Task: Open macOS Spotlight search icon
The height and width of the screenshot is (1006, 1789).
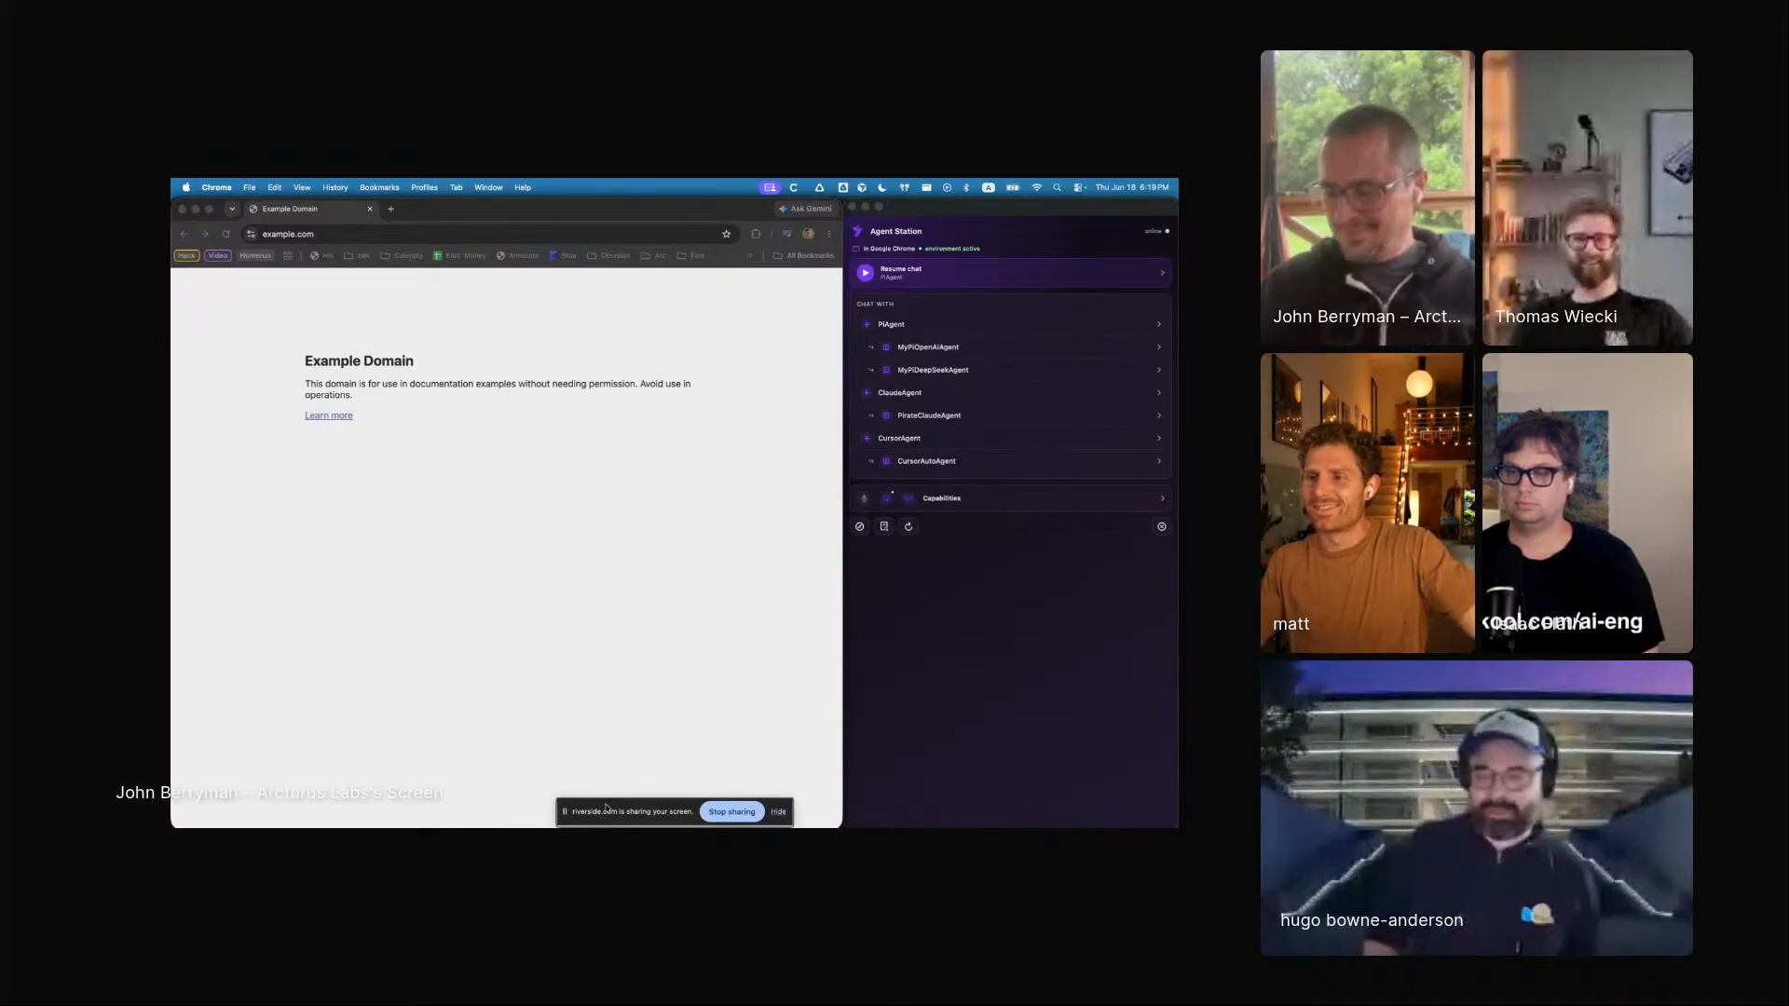Action: click(1057, 187)
